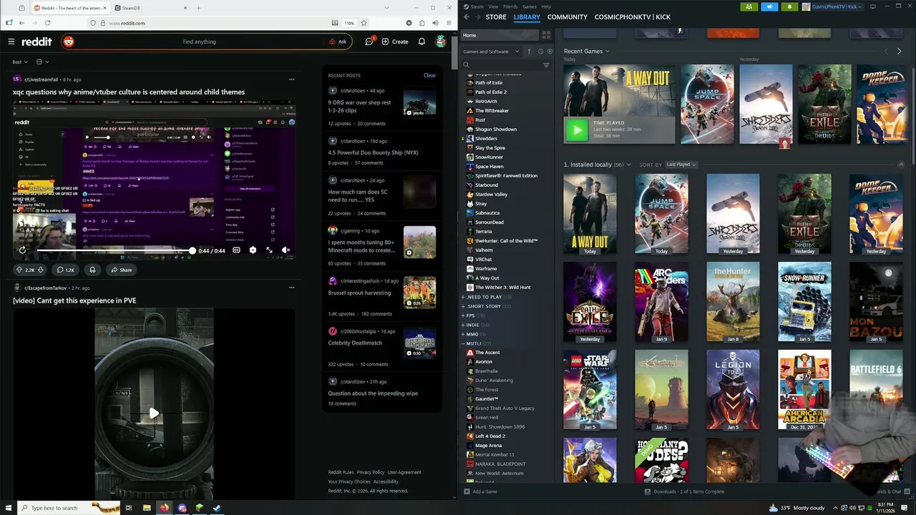Viewport: 916px width, 515px height.
Task: Open the Best sort dropdown
Action: tap(20, 62)
